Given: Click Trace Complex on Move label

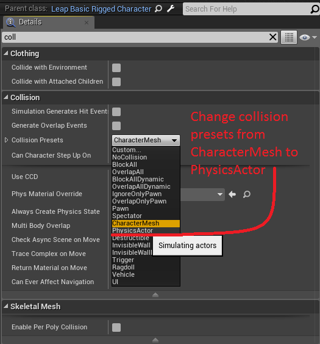Looking at the screenshot, I should point(49,254).
